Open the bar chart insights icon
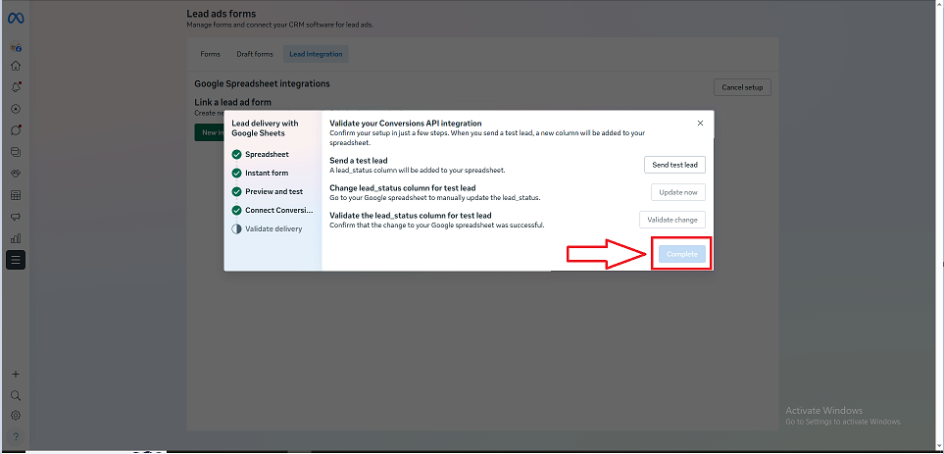The height and width of the screenshot is (454, 944). point(16,237)
